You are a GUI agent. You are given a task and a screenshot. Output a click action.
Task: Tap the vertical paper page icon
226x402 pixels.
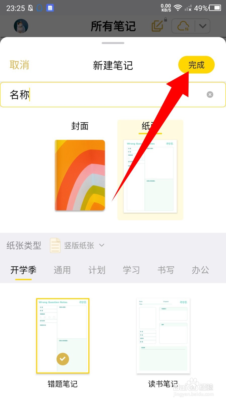55,245
